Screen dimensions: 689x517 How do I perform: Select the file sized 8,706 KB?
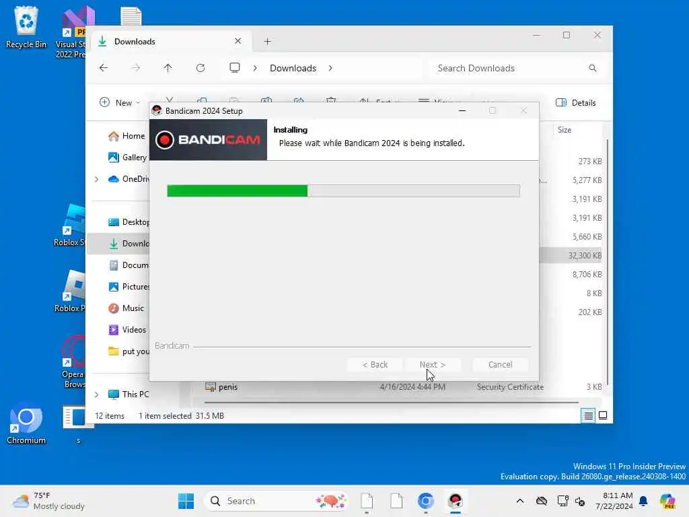[587, 275]
